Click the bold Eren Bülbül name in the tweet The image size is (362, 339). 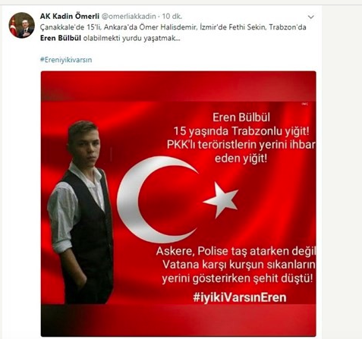pos(61,38)
